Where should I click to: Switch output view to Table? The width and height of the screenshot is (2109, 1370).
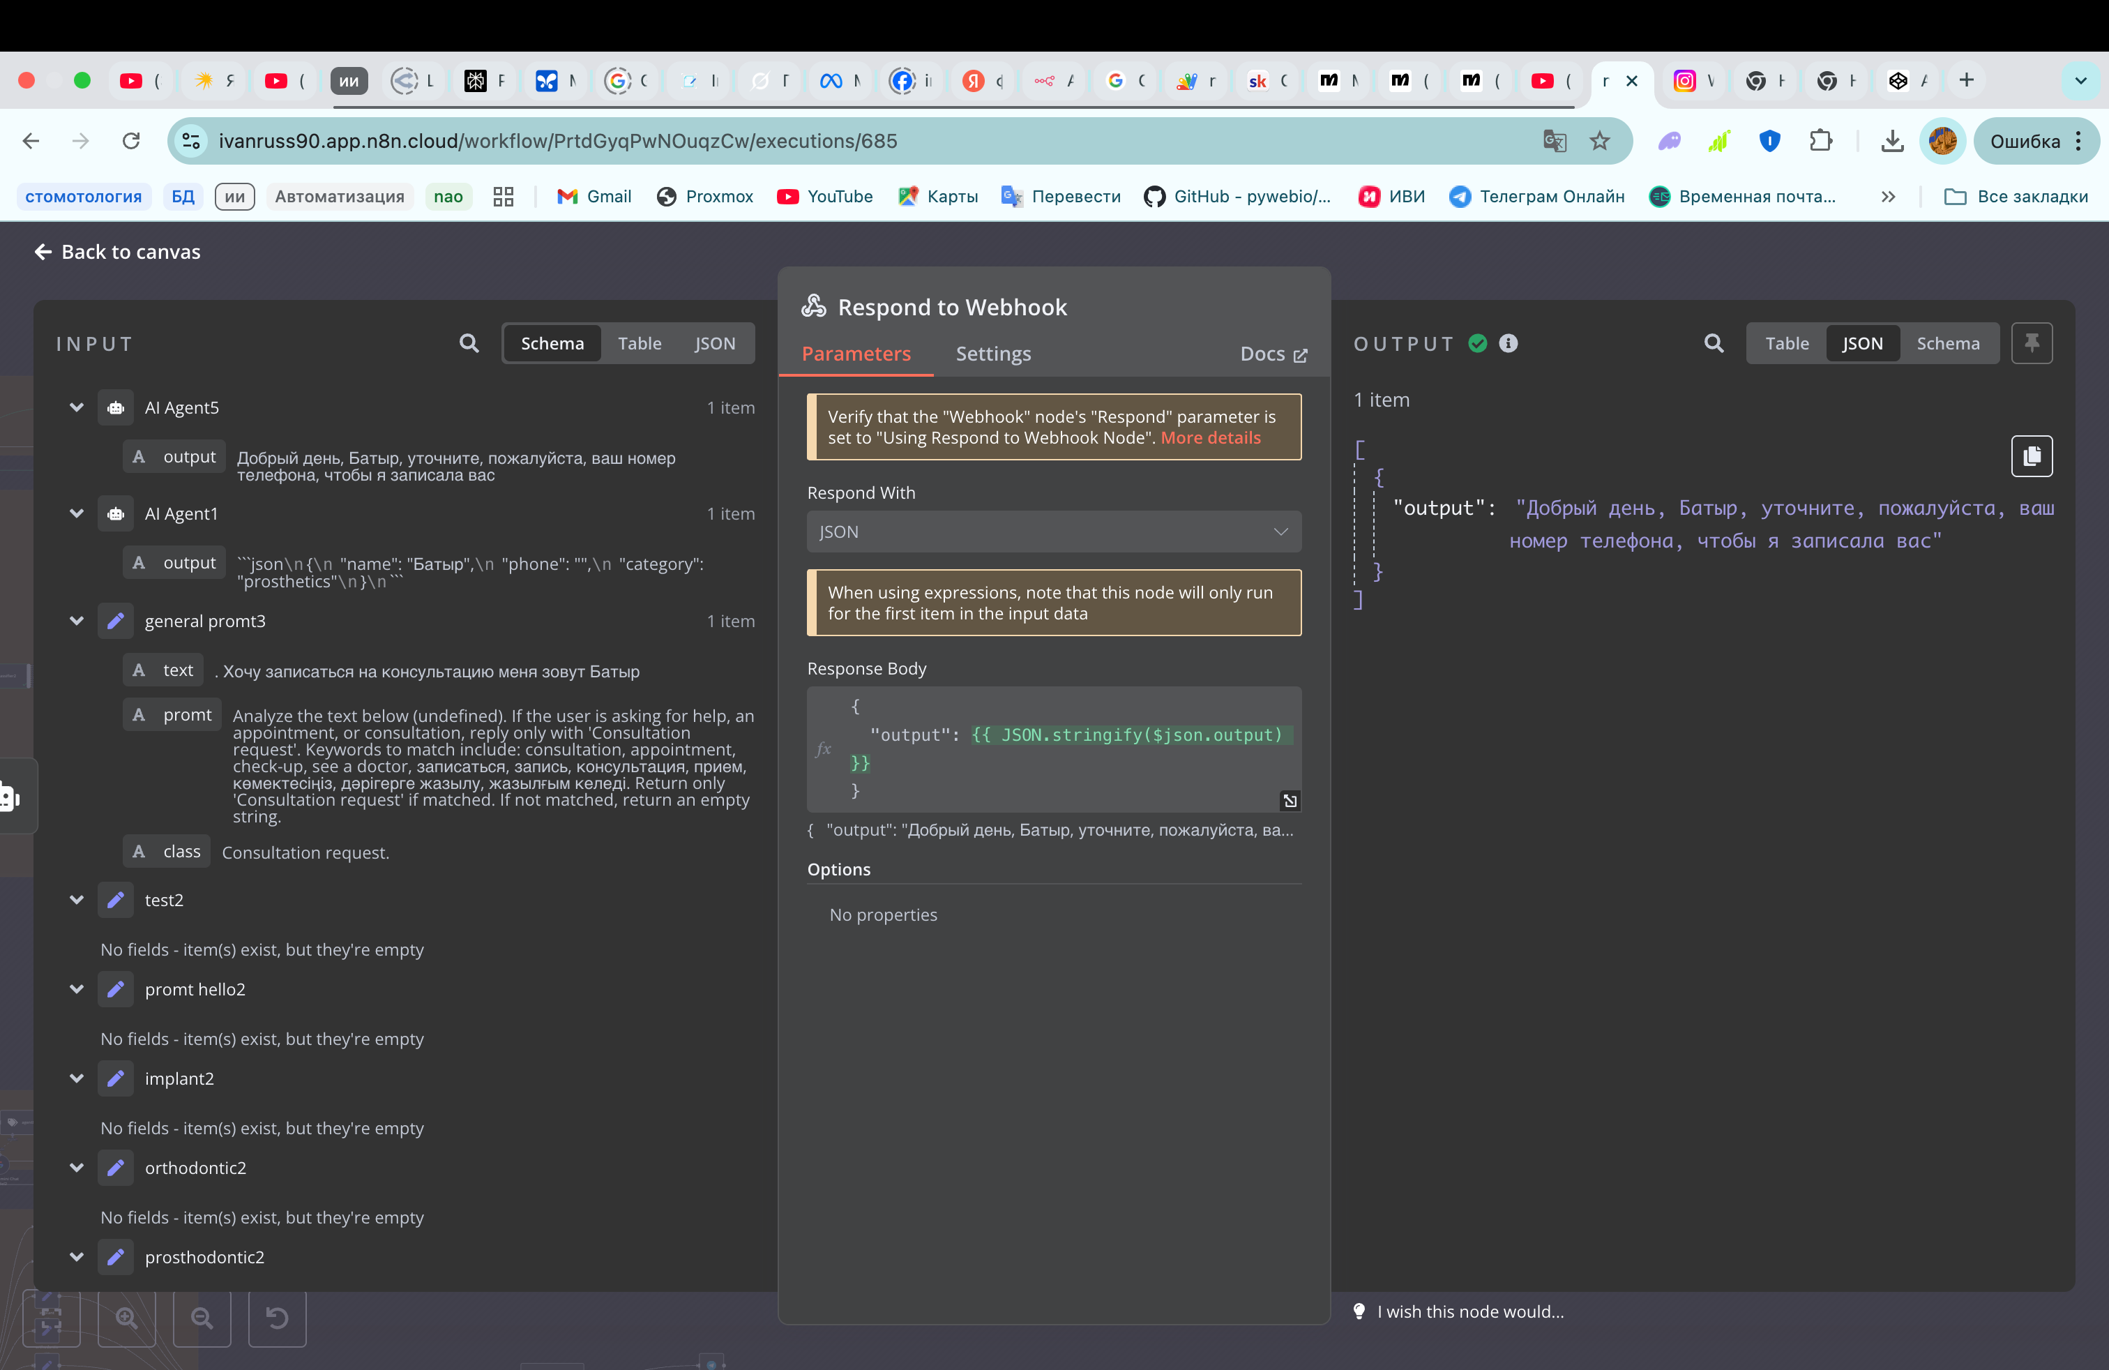pos(1787,343)
